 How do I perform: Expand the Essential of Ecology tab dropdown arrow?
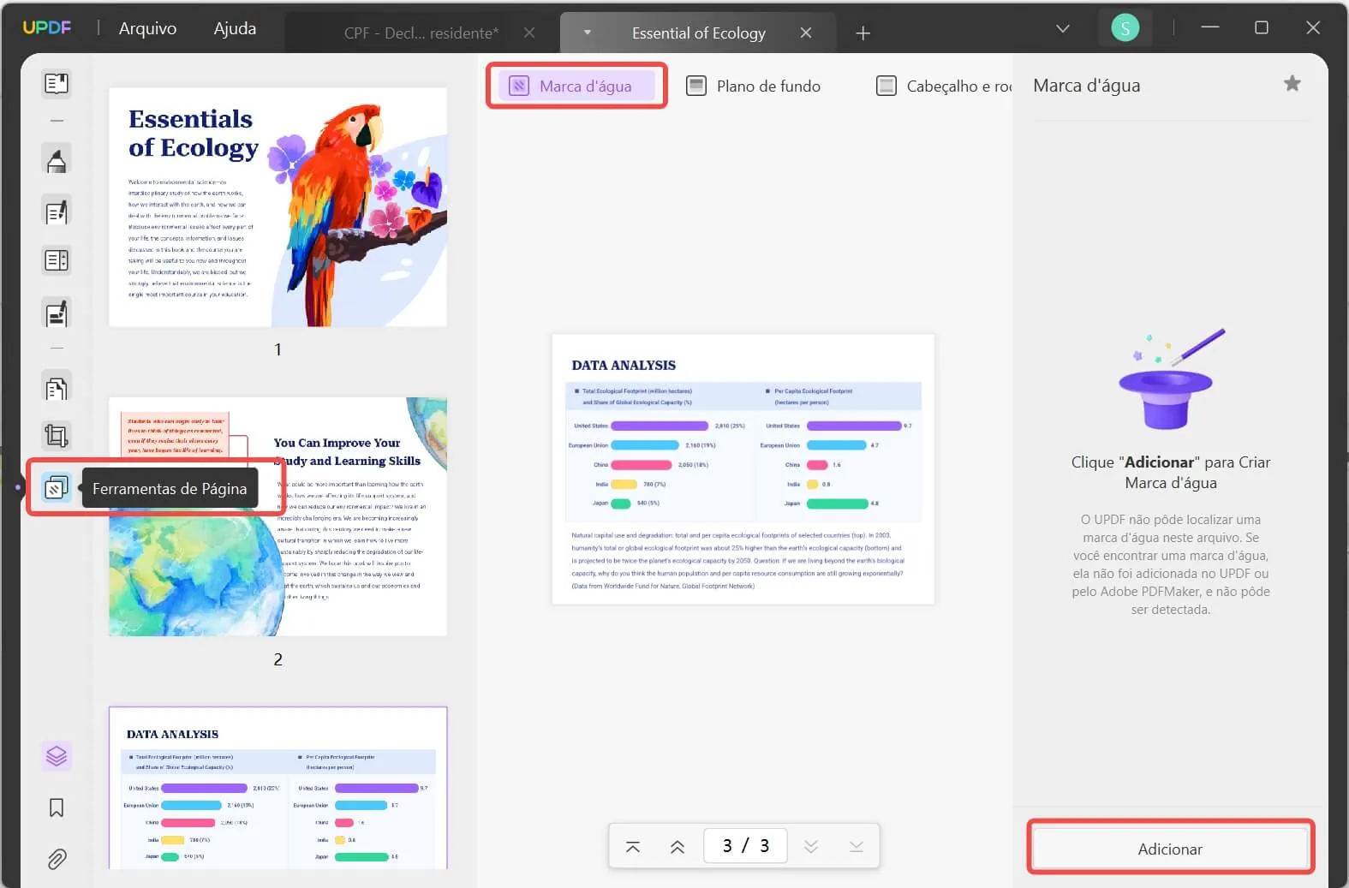(588, 33)
